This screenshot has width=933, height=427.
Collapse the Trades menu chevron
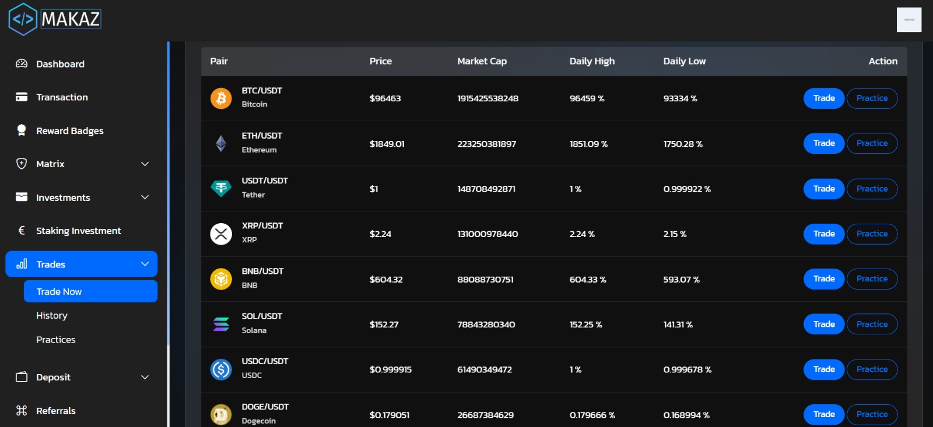click(145, 264)
